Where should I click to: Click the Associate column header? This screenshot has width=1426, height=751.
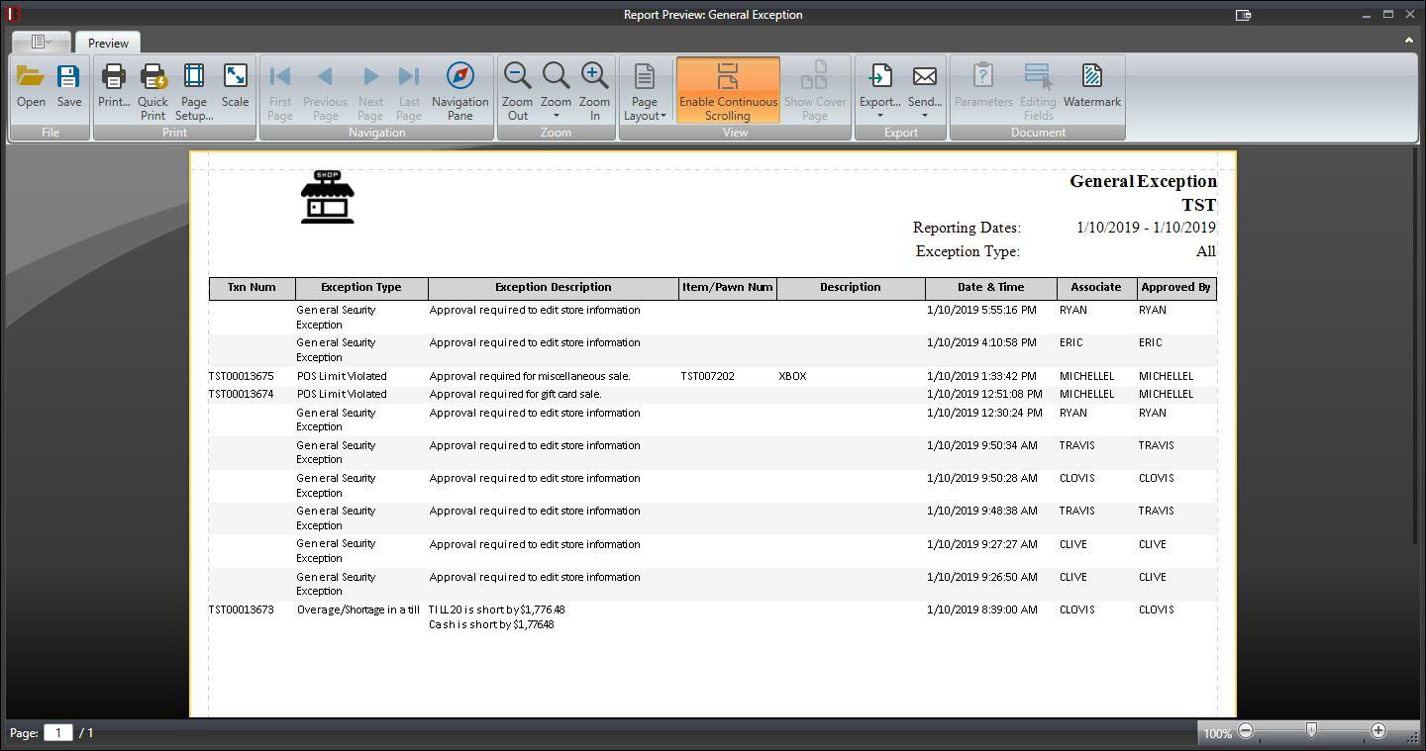[x=1096, y=288]
